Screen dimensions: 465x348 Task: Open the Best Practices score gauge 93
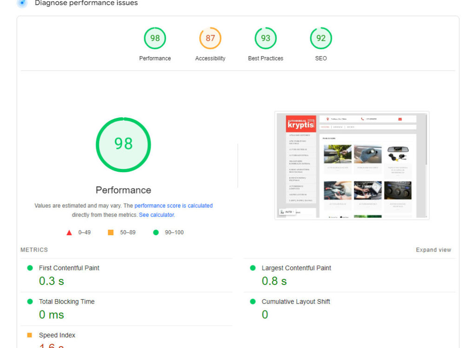266,38
